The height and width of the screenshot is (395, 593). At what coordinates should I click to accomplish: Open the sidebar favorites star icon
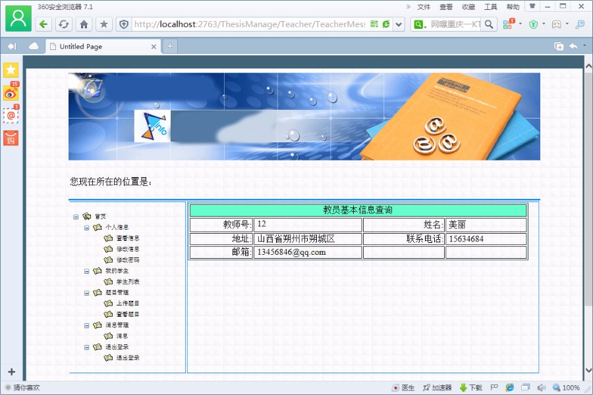pyautogui.click(x=11, y=70)
